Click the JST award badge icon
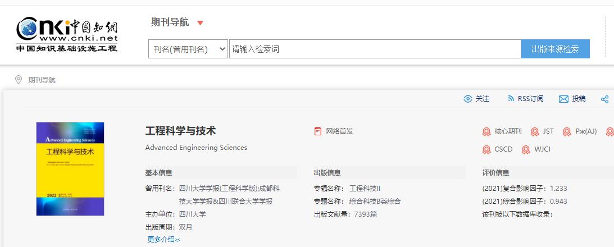Screen dimensions: 614x247 [534, 132]
